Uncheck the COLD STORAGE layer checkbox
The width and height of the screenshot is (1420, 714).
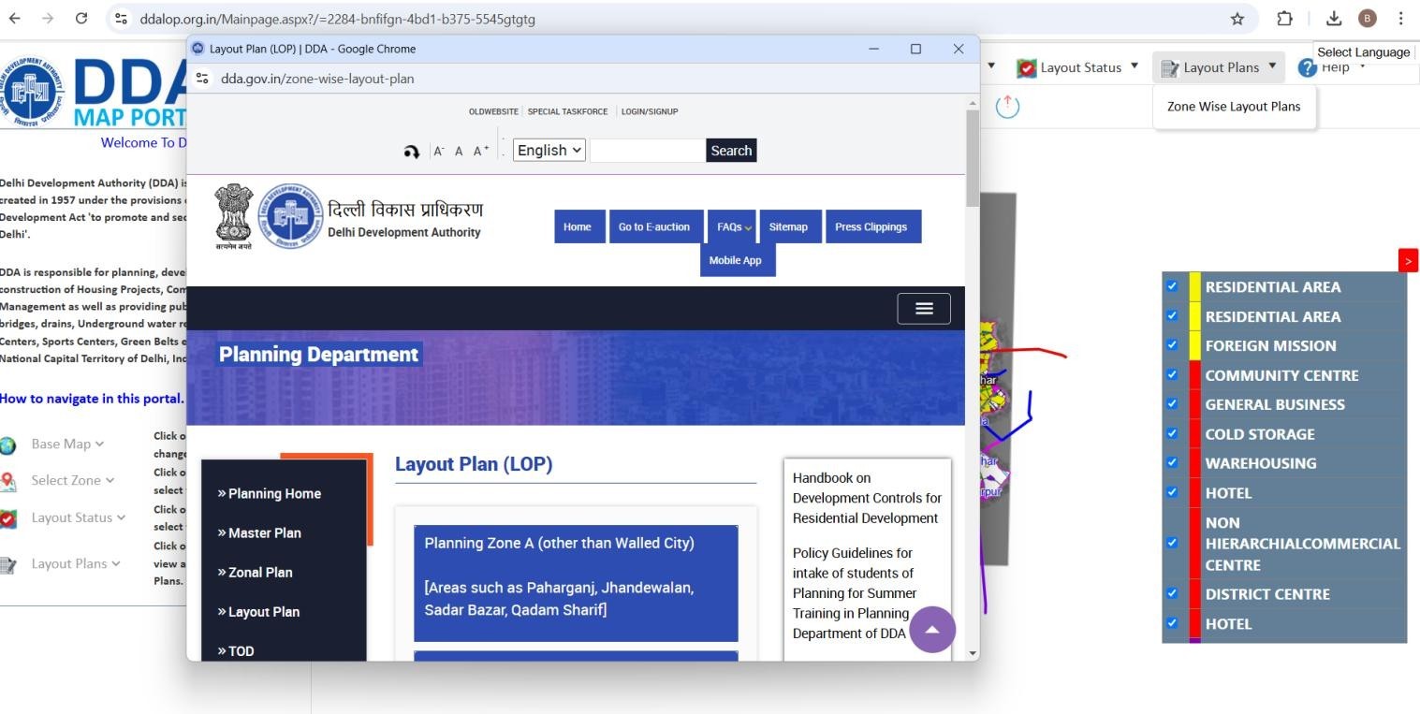(1172, 433)
